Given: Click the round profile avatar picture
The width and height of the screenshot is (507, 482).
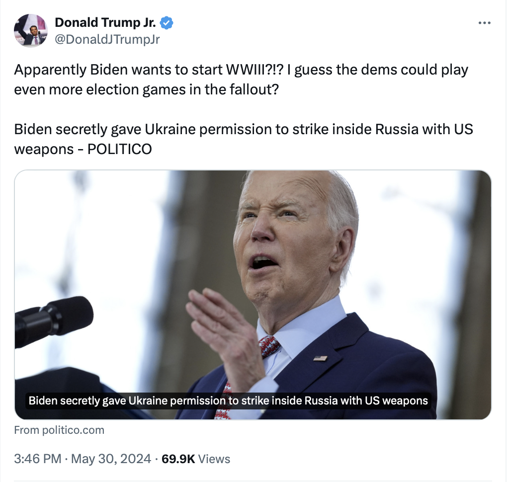Looking at the screenshot, I should click(31, 31).
